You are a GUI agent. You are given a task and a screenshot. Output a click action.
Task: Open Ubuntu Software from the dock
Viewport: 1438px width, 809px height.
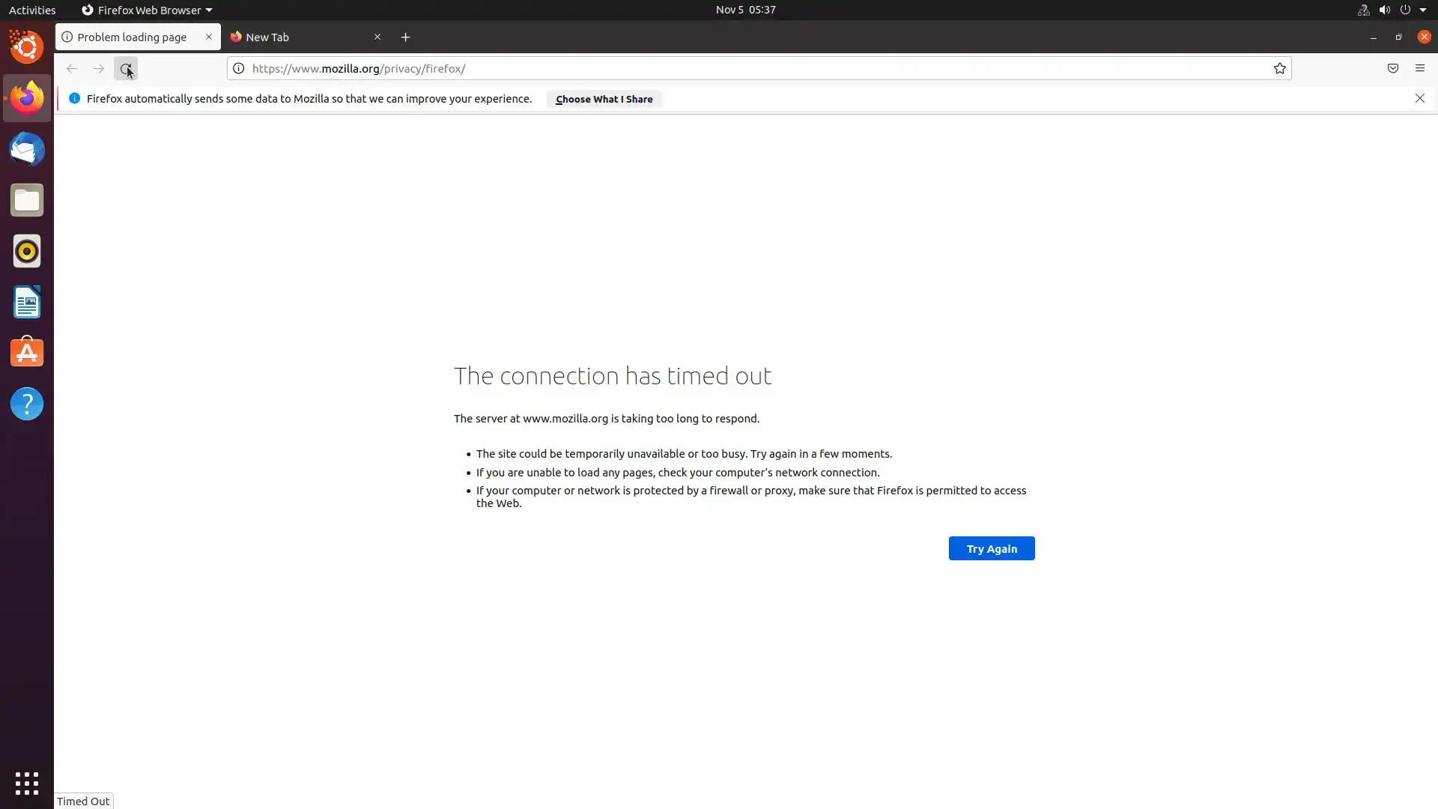pyautogui.click(x=27, y=352)
